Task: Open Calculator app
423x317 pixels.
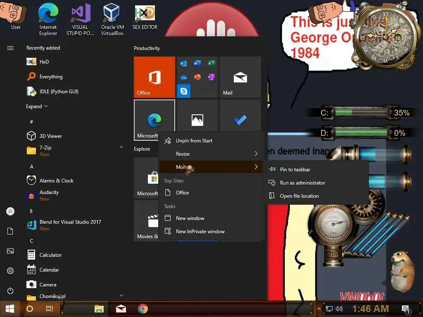Action: tap(74, 255)
